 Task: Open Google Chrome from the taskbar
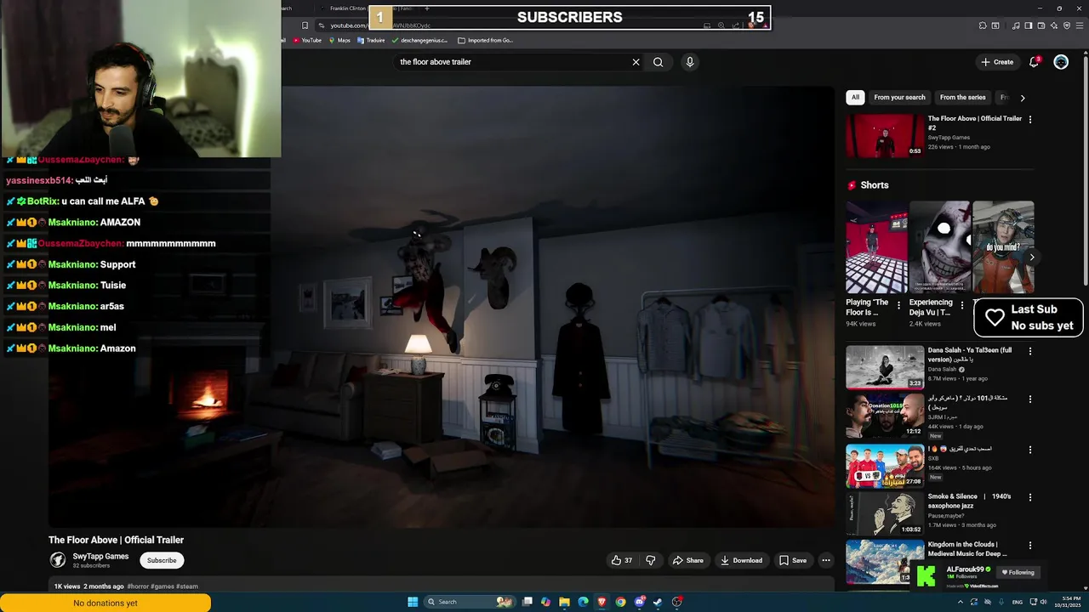[620, 602]
